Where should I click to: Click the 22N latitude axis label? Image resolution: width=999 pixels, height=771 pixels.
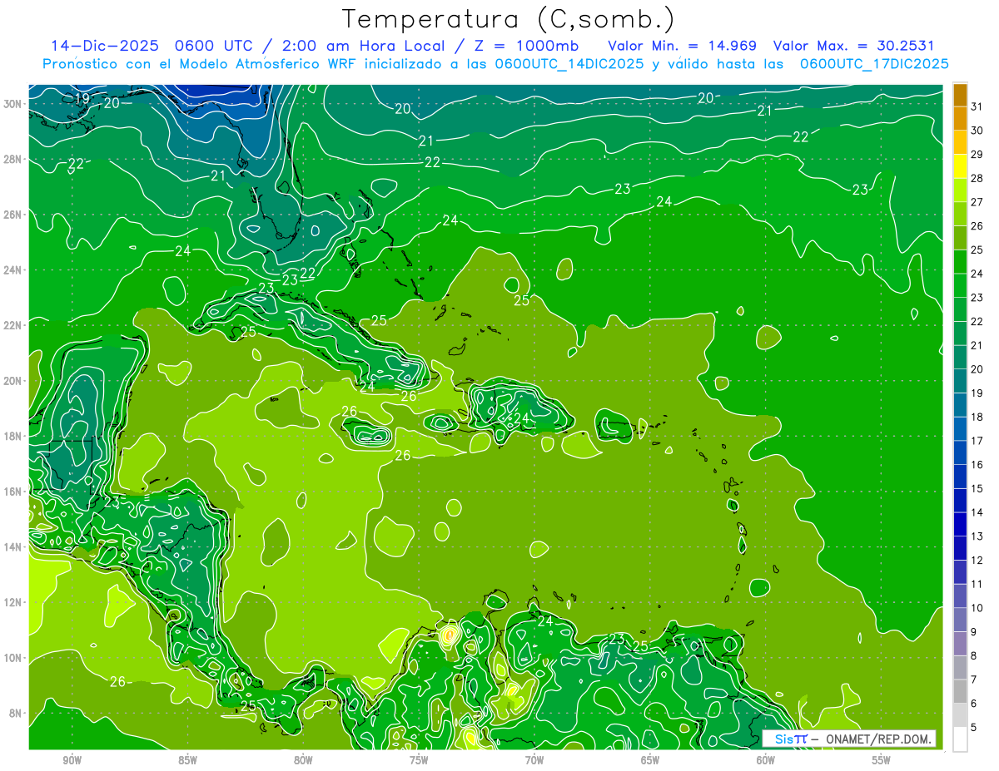point(14,325)
